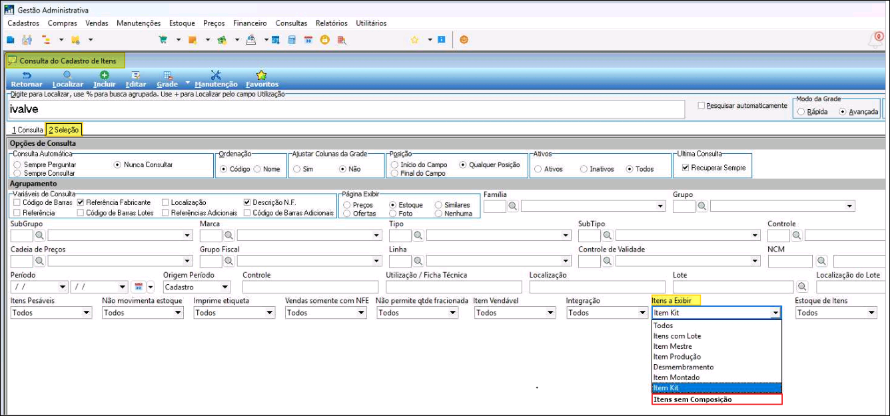Click the blue info square toolbar icon

441,40
